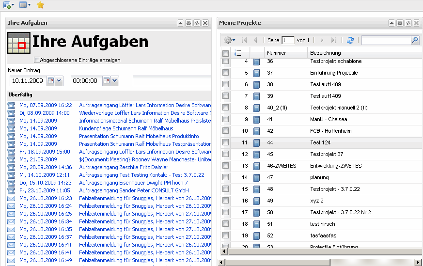
Task: Click the Seite page number field
Action: coord(288,40)
